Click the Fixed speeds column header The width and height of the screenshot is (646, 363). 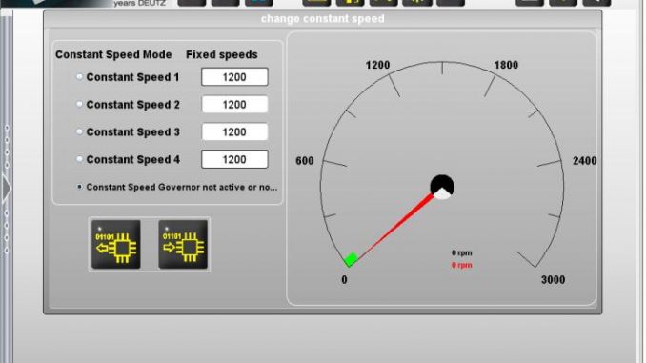point(222,55)
